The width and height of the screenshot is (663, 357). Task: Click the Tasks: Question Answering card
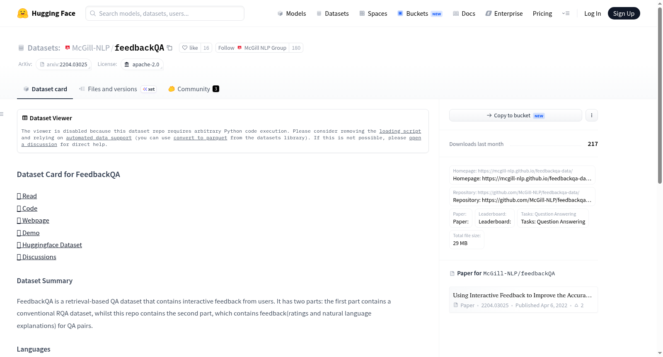point(553,218)
